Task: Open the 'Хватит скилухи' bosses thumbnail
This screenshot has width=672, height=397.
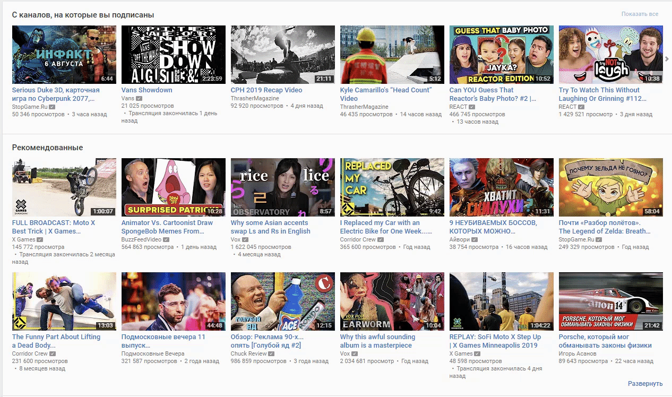Action: coord(502,187)
